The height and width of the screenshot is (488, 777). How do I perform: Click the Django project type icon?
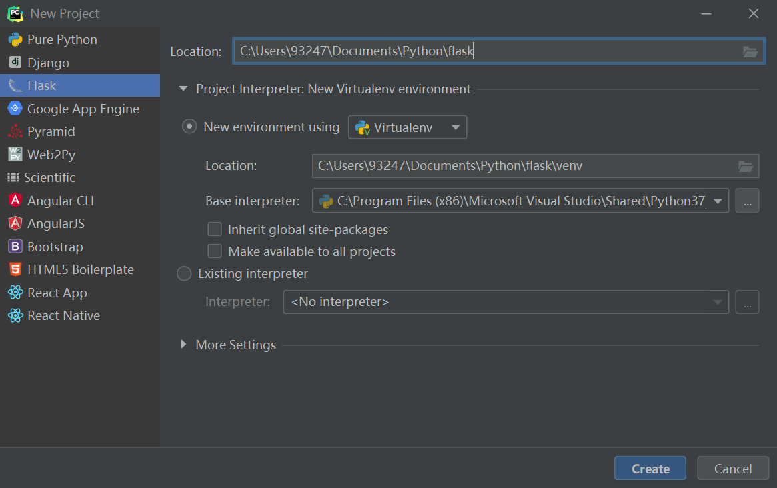tap(15, 63)
